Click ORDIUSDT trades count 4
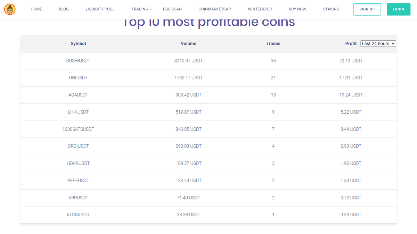The height and width of the screenshot is (234, 417). click(273, 146)
